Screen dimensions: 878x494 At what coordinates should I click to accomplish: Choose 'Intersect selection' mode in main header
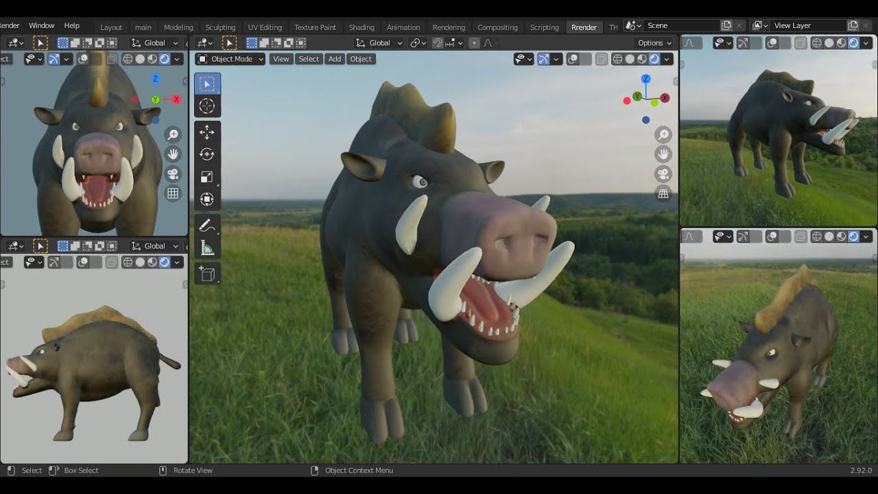pos(300,43)
